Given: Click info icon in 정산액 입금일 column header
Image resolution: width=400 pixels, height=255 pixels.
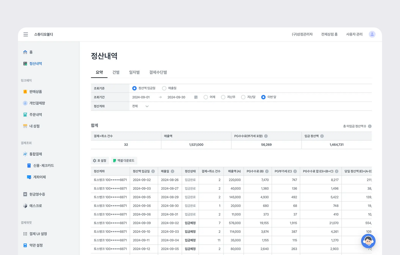Looking at the screenshot, I should [153, 171].
